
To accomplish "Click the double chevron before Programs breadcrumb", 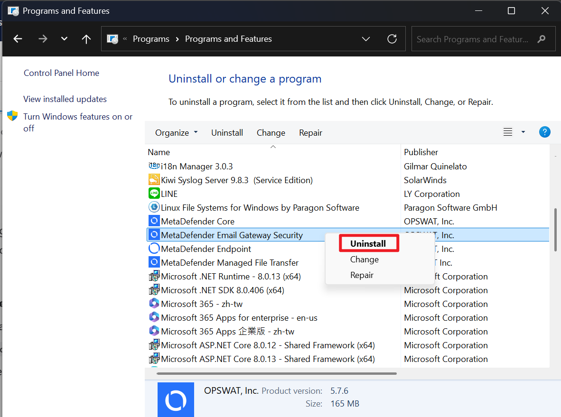I will [x=125, y=38].
